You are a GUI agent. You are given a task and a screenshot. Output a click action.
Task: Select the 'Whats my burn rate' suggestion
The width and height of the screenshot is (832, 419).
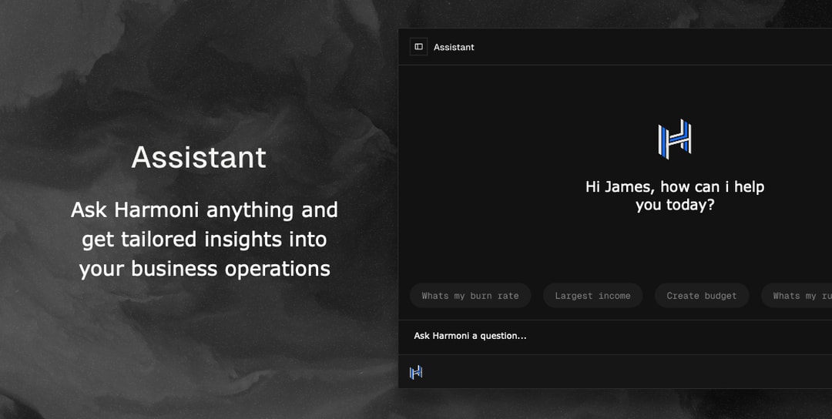pos(470,296)
